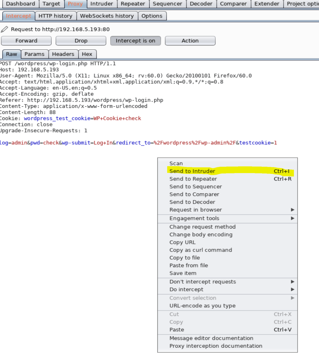Toggle URL-encode as you type option
The height and width of the screenshot is (358, 319).
click(x=202, y=306)
